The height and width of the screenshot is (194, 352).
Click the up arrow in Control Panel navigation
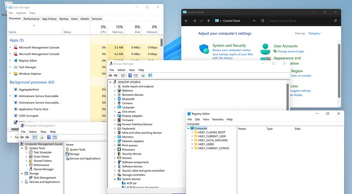(209, 21)
